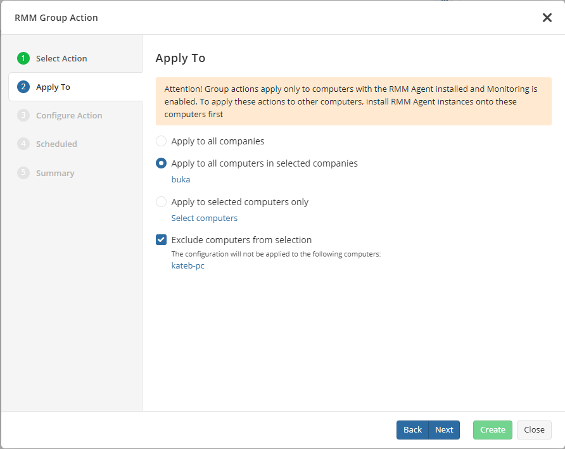The image size is (565, 449).
Task: Select Apply to selected computers only option
Action: click(161, 202)
